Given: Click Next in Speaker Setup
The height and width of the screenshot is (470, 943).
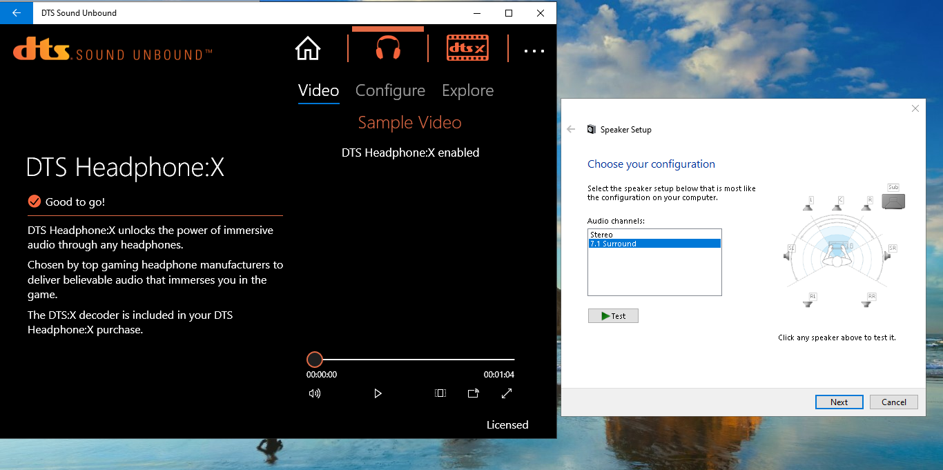Looking at the screenshot, I should point(839,402).
